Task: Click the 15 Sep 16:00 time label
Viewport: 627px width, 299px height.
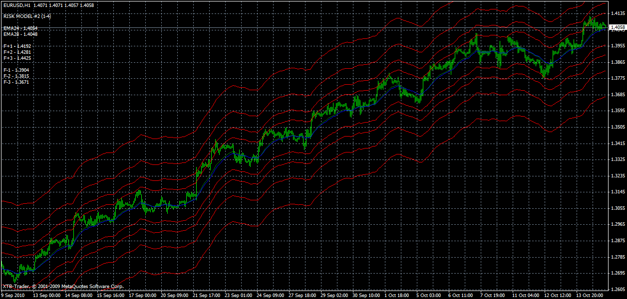Action: 111,296
